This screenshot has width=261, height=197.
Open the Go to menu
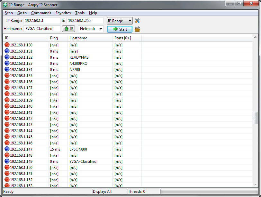[x=22, y=13]
